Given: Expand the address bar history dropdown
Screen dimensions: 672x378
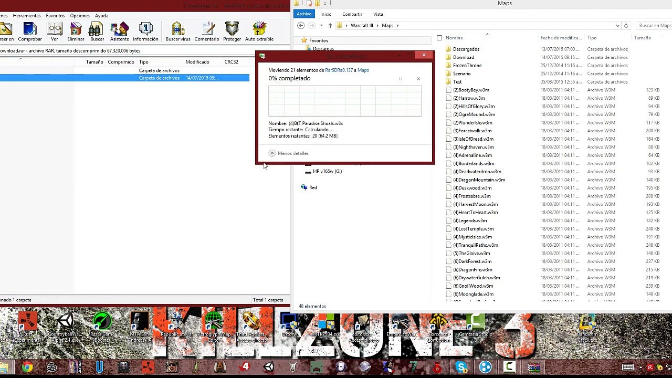Looking at the screenshot, I should click(617, 25).
